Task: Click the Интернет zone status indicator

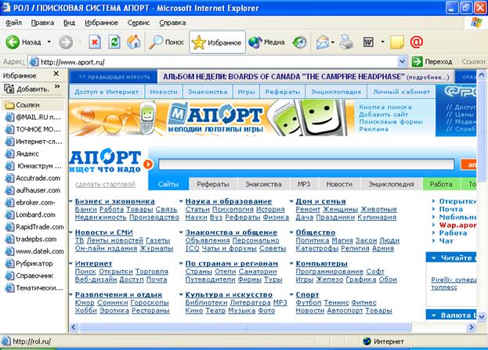Action: [384, 341]
